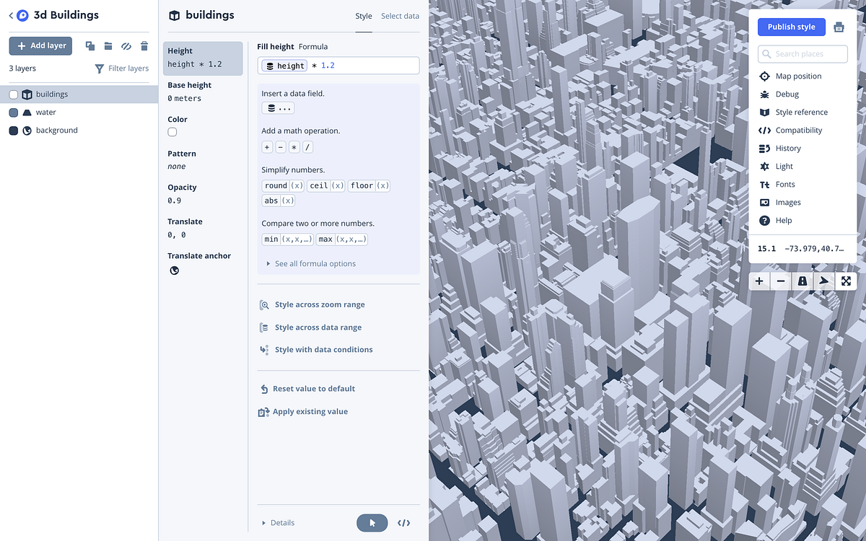The image size is (866, 541).
Task: Toggle the buildings layer selection checkbox
Action: click(13, 94)
